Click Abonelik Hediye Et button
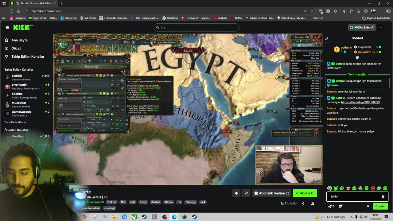 pos(271,193)
